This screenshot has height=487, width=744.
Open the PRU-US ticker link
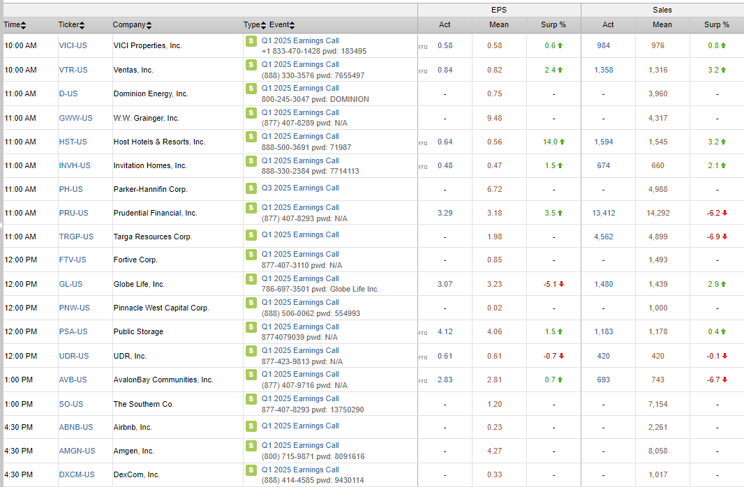point(73,213)
